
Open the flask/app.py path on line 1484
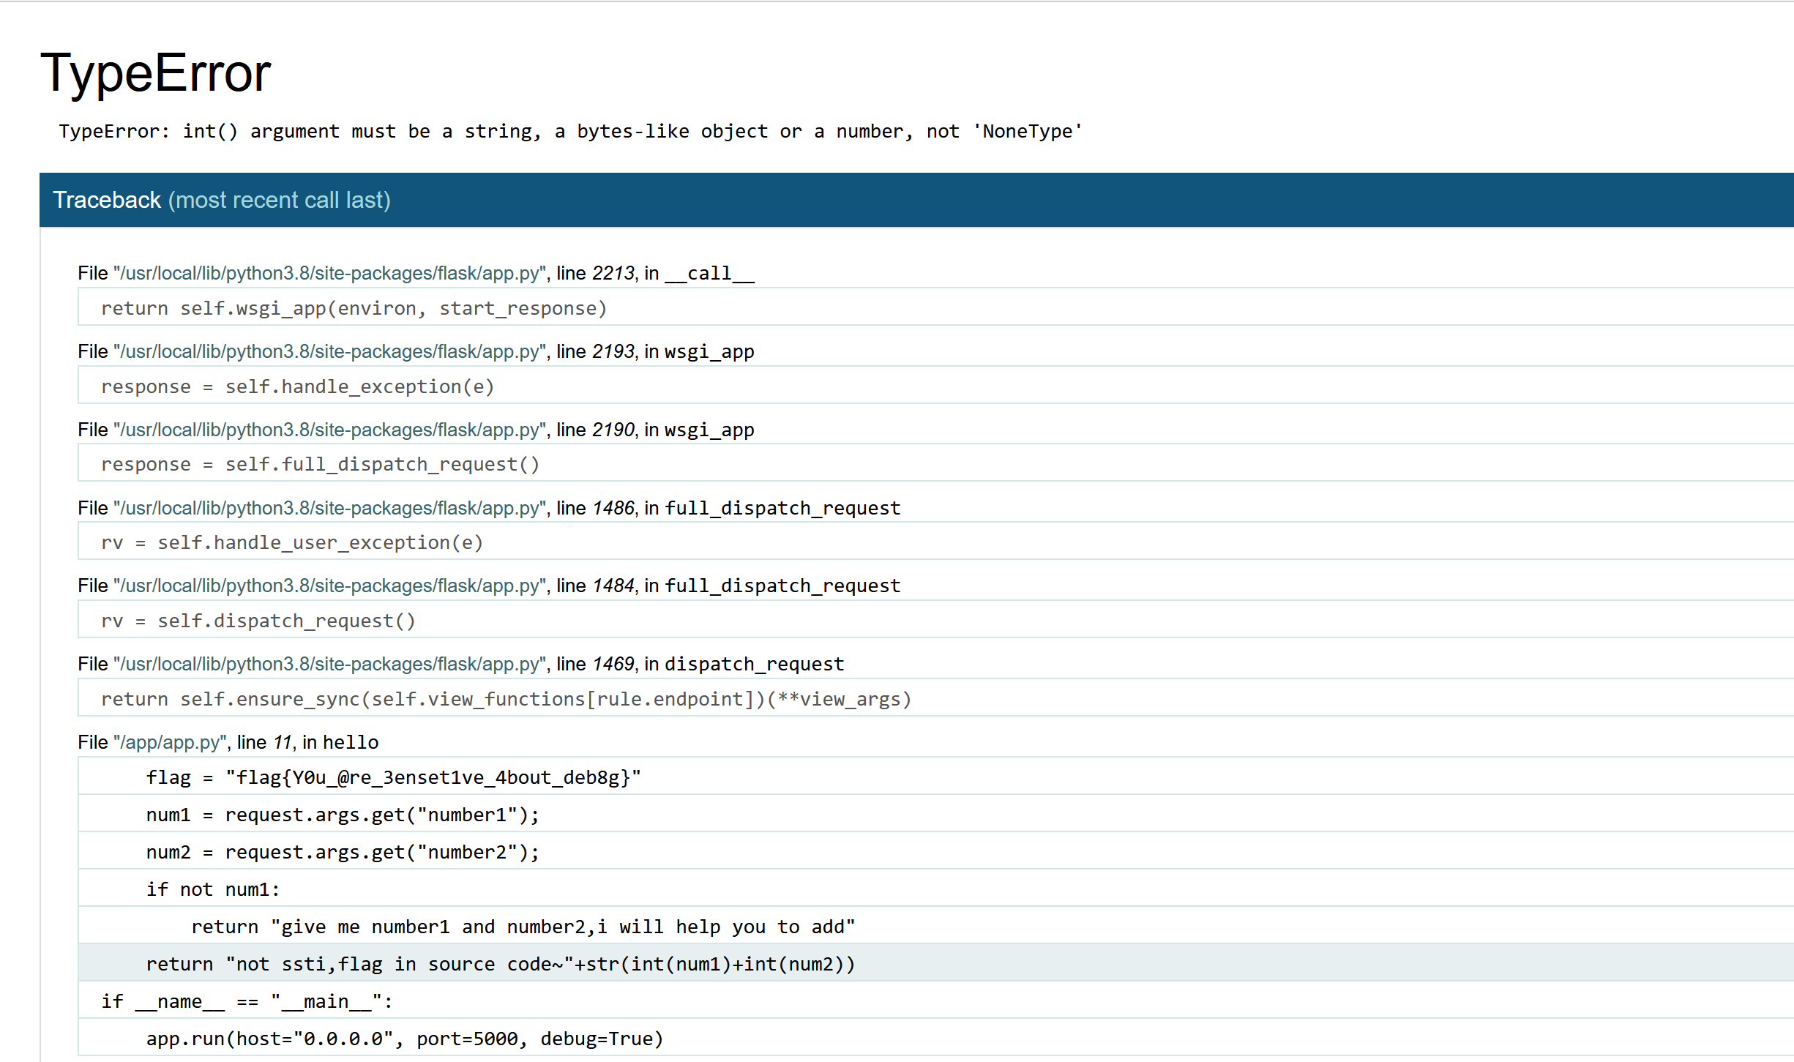click(x=329, y=586)
